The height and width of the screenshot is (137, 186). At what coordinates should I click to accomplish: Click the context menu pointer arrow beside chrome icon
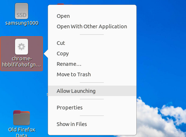pyautogui.click(x=46, y=54)
